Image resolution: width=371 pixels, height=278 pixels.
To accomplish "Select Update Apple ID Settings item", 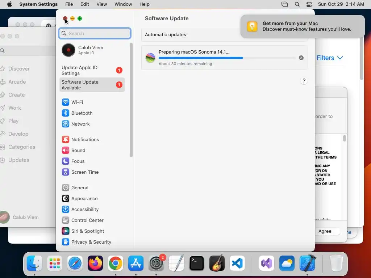I will click(x=92, y=71).
